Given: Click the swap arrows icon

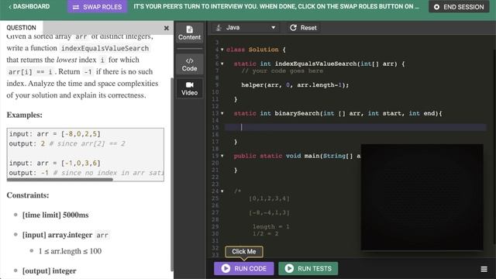Looking at the screenshot, I should 76,7.
